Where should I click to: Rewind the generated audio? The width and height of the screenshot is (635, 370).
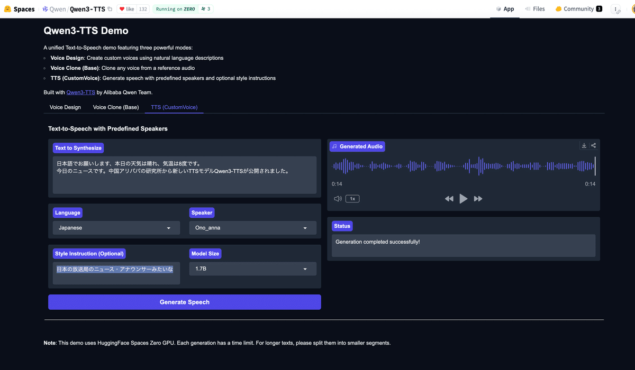pos(449,199)
